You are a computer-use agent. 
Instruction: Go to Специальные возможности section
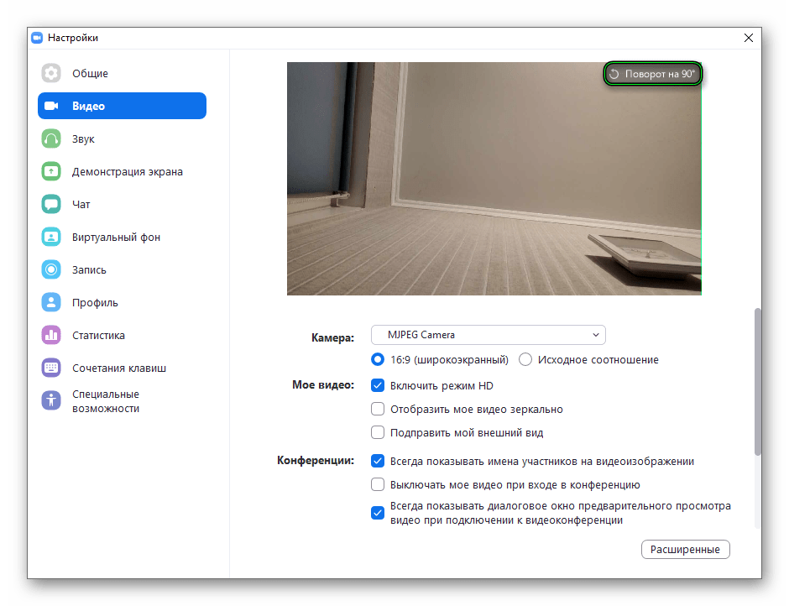click(x=105, y=401)
